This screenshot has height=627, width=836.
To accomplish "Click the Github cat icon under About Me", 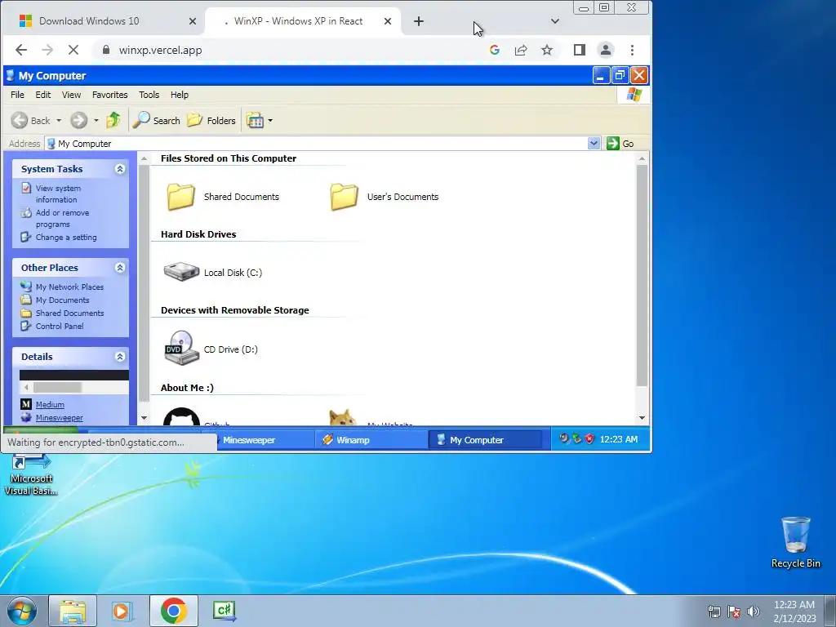I will (x=181, y=417).
